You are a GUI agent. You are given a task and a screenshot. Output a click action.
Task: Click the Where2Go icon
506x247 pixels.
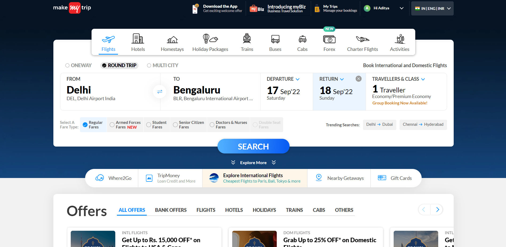tap(100, 178)
